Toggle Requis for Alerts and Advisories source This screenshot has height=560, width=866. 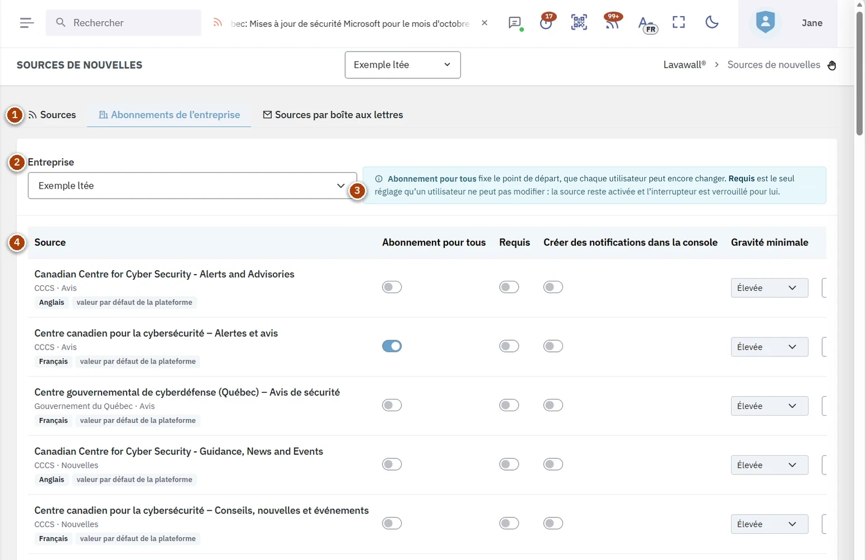point(509,288)
